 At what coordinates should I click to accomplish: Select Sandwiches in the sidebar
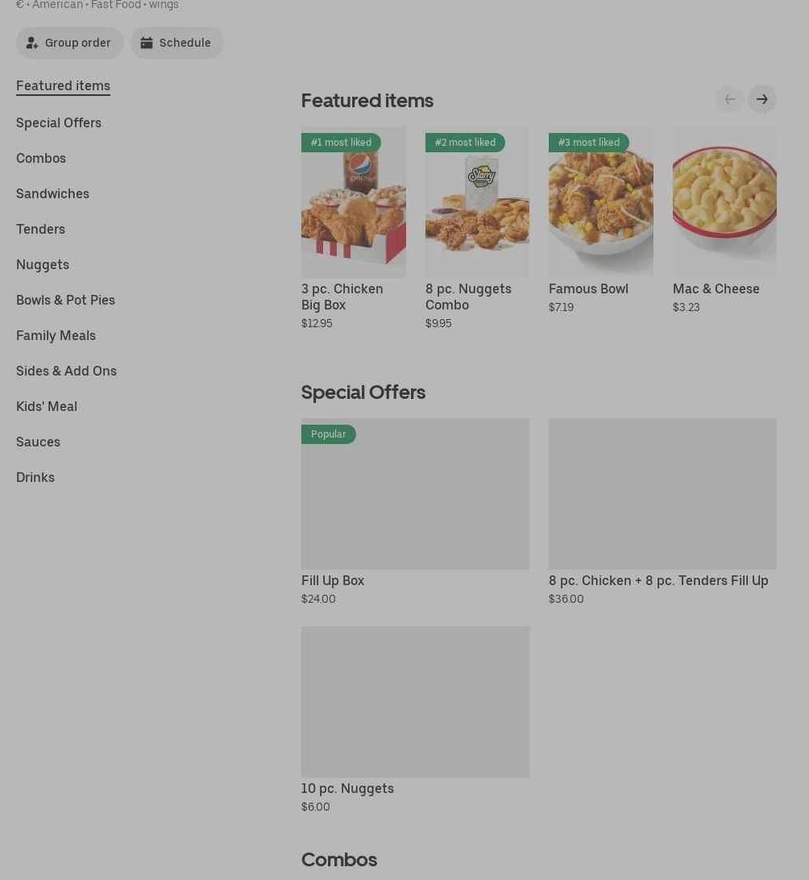tap(52, 193)
